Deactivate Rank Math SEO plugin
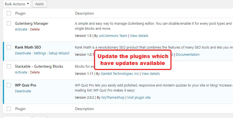The height and width of the screenshot is (118, 233). 23,53
